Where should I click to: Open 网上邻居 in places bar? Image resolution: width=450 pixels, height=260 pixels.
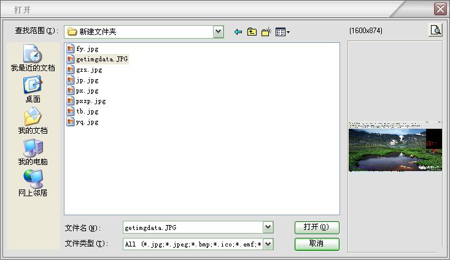pyautogui.click(x=33, y=183)
